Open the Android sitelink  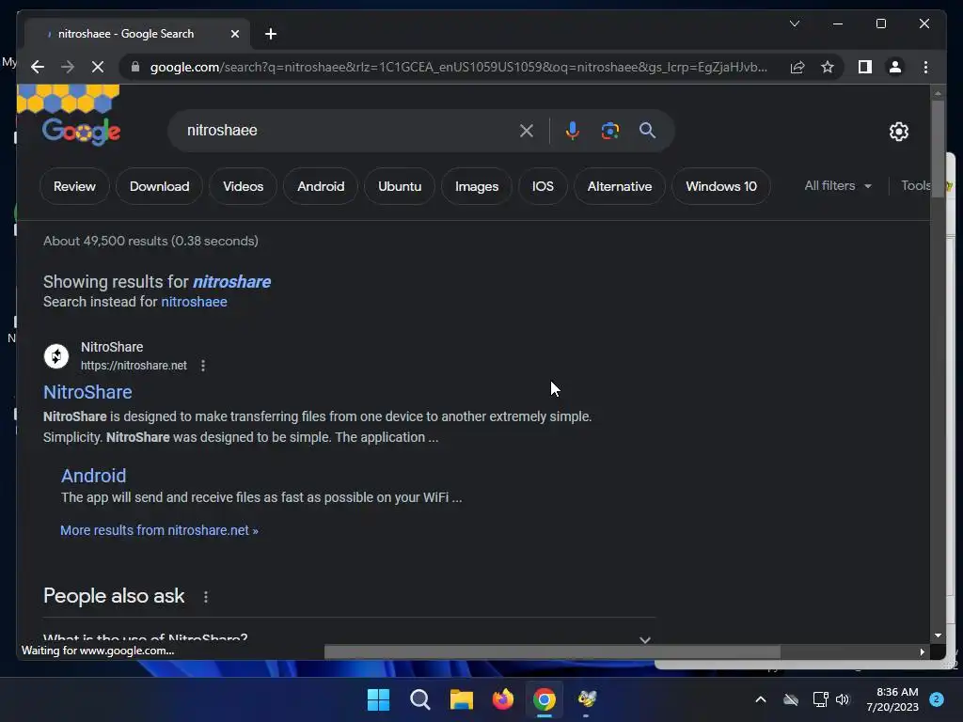click(x=93, y=476)
